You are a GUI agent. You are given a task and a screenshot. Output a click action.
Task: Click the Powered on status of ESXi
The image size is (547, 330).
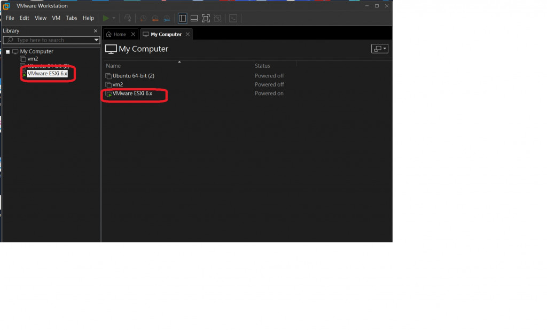[x=269, y=93]
